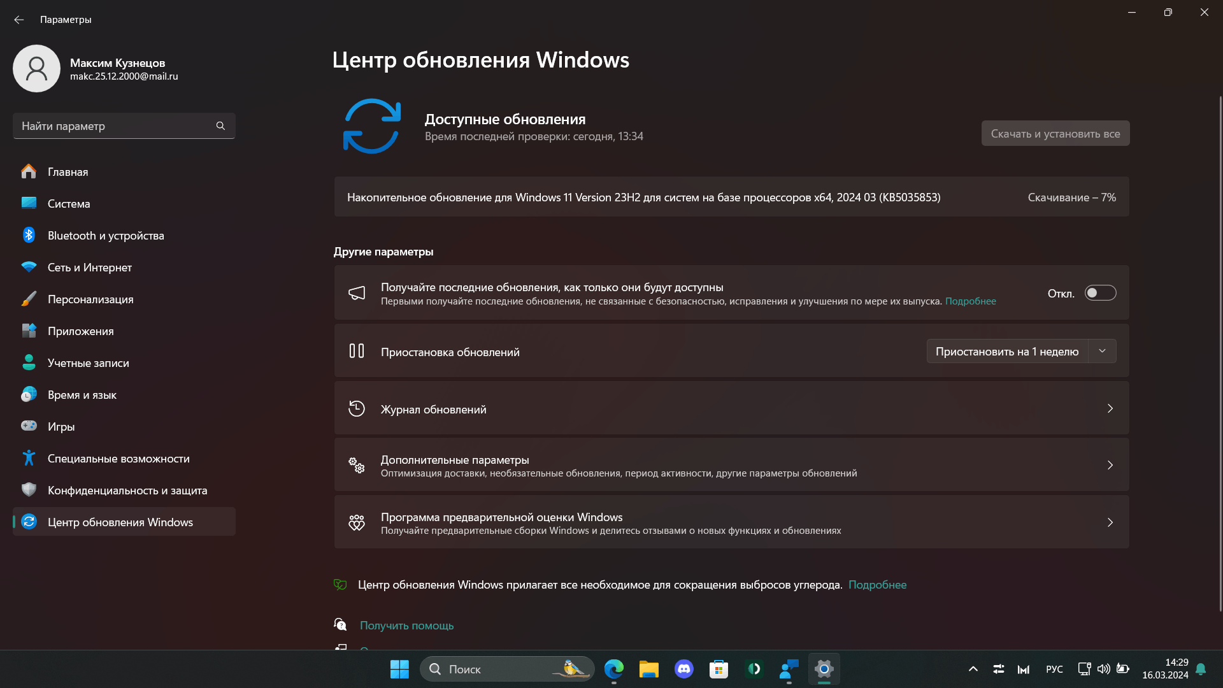Viewport: 1223px width, 688px height.
Task: Click the vertical scrollbar of settings page
Action: pos(1220,354)
